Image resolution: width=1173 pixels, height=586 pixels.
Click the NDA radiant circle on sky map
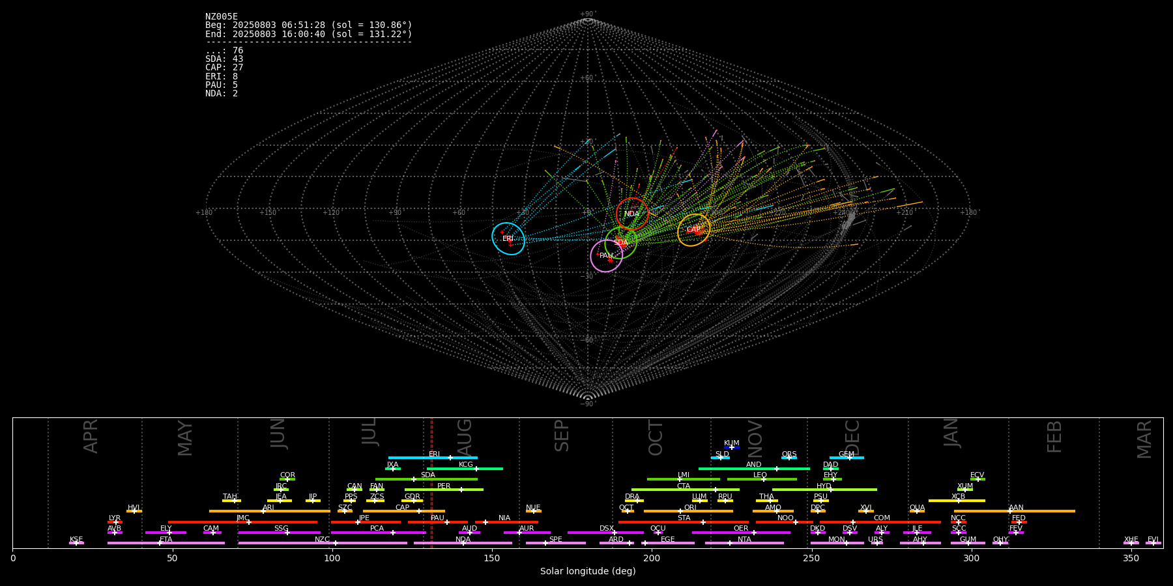pos(632,214)
